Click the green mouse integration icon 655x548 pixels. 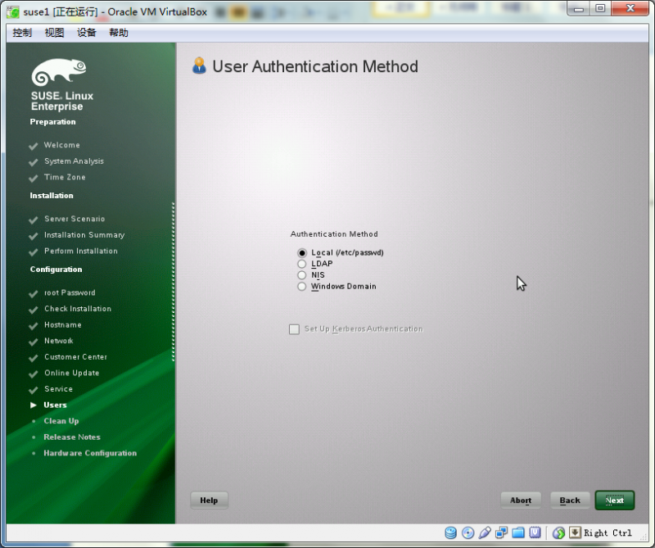[x=559, y=532]
